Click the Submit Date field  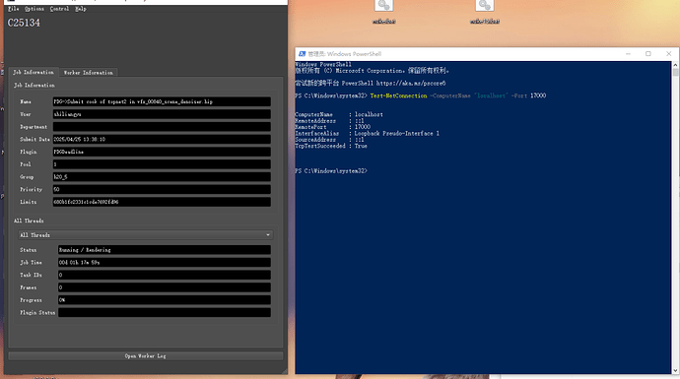pyautogui.click(x=162, y=140)
